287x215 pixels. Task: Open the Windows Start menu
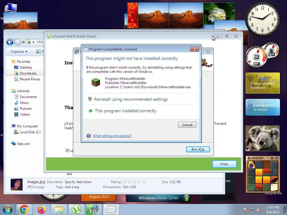7,209
